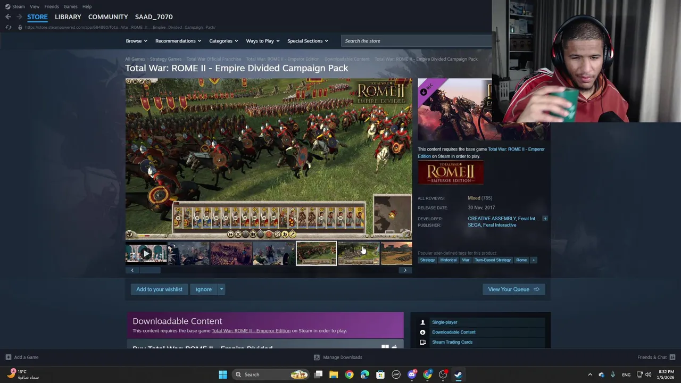Select the thumbnail under the mouse cursor
681x383 pixels.
click(359, 254)
